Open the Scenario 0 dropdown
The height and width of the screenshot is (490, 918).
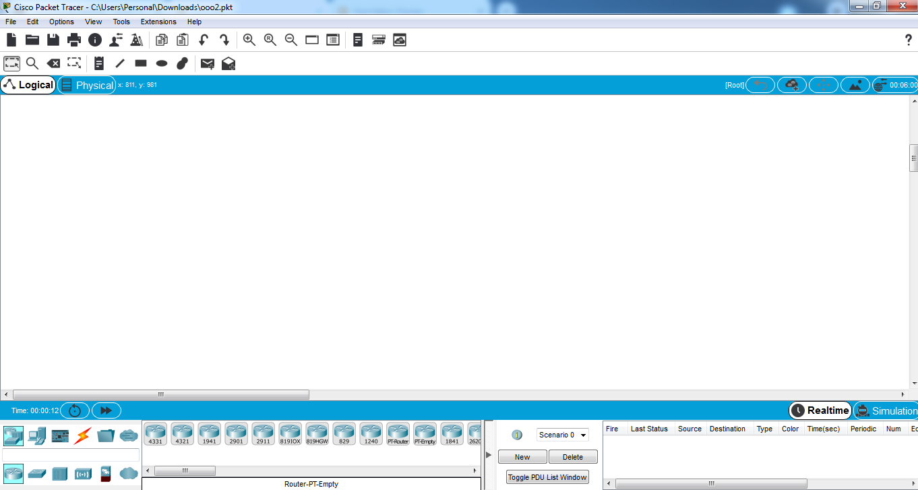pyautogui.click(x=563, y=435)
